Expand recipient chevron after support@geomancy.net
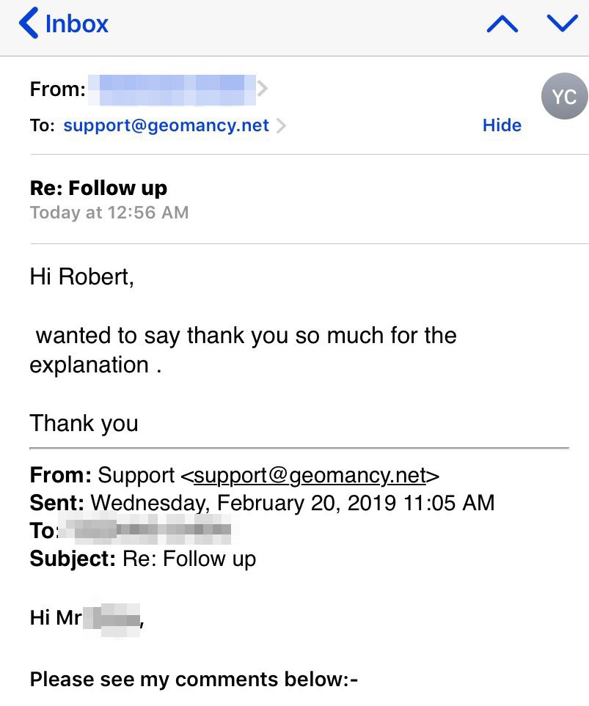The image size is (589, 706). point(281,125)
